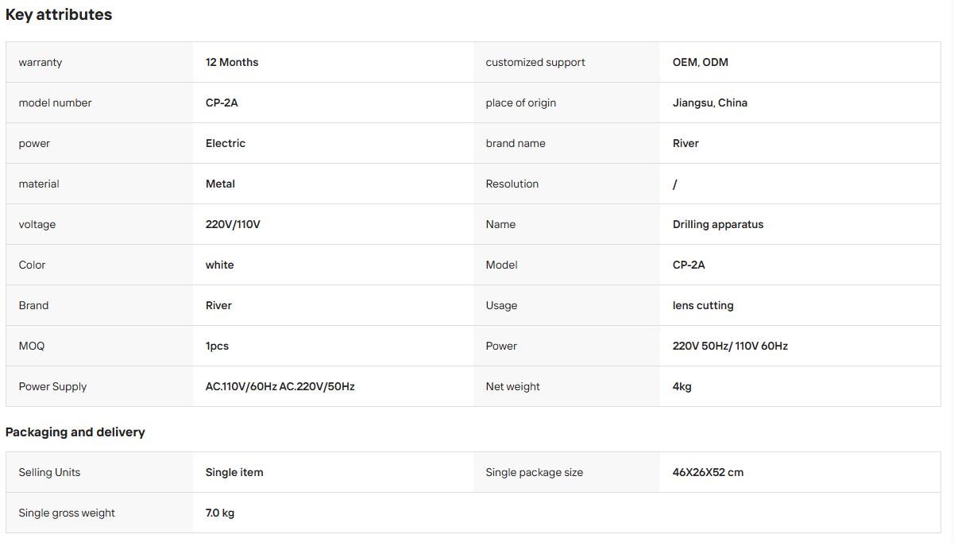This screenshot has width=954, height=546.
Task: Click the brand name label
Action: coord(516,143)
